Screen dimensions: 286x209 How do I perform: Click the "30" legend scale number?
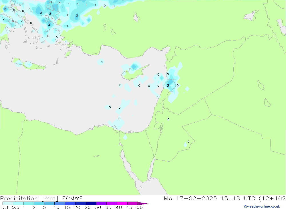(x=98, y=207)
